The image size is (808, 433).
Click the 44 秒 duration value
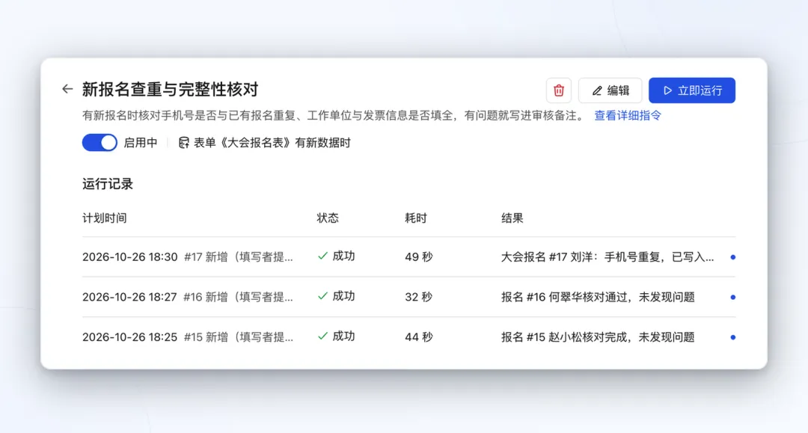coord(418,337)
